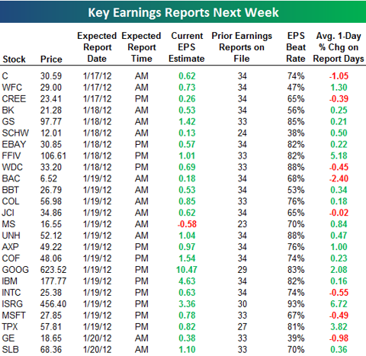This screenshot has width=366, height=356.
Task: Click the average change 6.72
Action: tap(339, 304)
